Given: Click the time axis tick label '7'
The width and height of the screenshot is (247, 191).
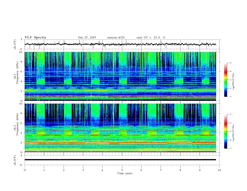Looking at the screenshot, I should click(x=161, y=170).
